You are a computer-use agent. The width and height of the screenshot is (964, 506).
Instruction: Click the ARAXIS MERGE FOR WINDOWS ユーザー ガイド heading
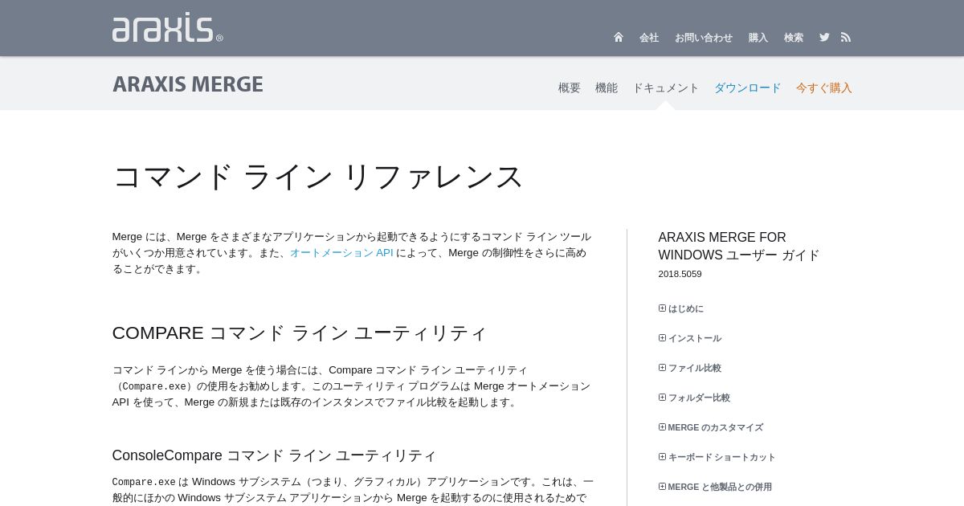[739, 246]
